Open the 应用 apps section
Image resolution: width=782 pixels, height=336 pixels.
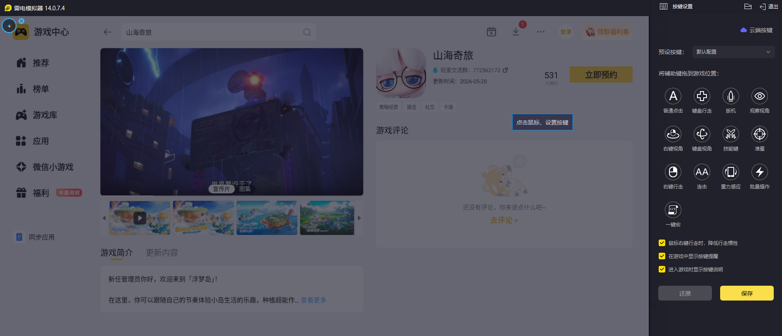[x=33, y=141]
